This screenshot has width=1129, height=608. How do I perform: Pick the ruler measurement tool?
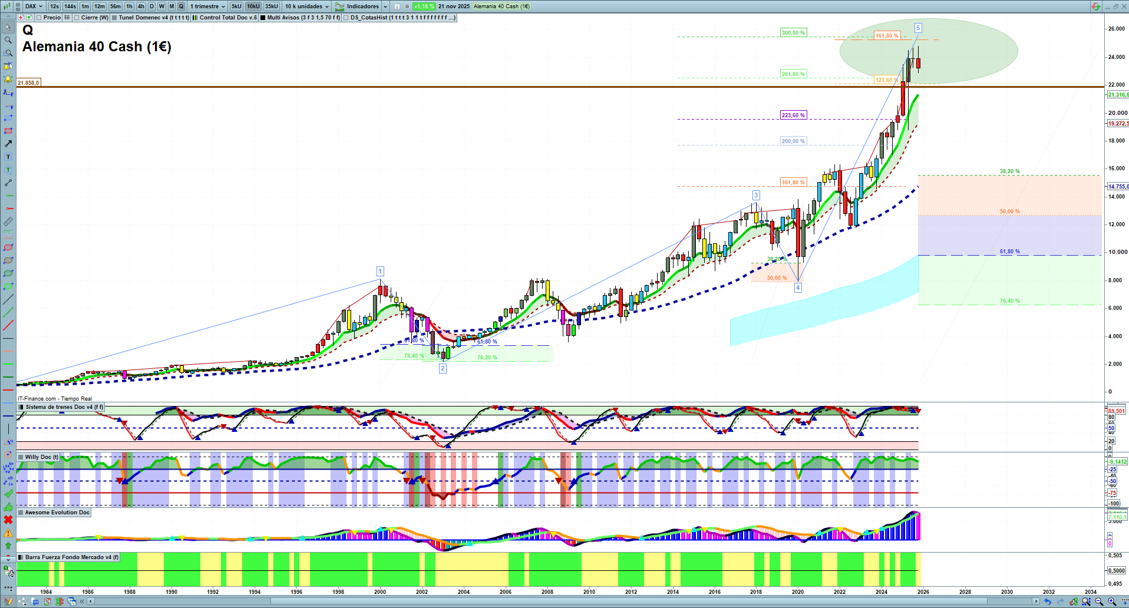pos(8,222)
